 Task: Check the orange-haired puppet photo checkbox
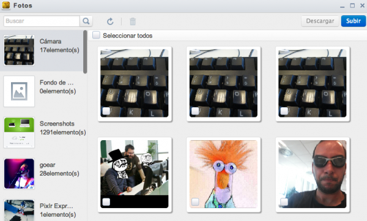195,202
